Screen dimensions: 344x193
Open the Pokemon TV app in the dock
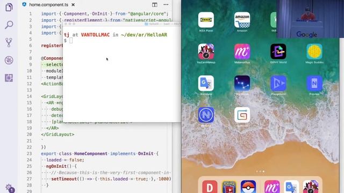pyautogui.click(x=229, y=187)
